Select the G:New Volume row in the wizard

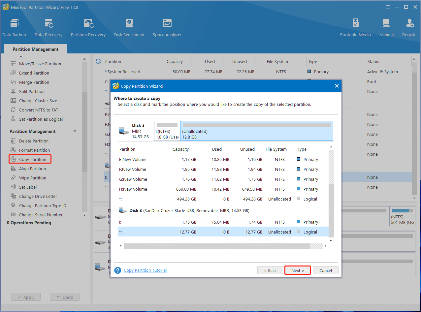[x=223, y=179]
